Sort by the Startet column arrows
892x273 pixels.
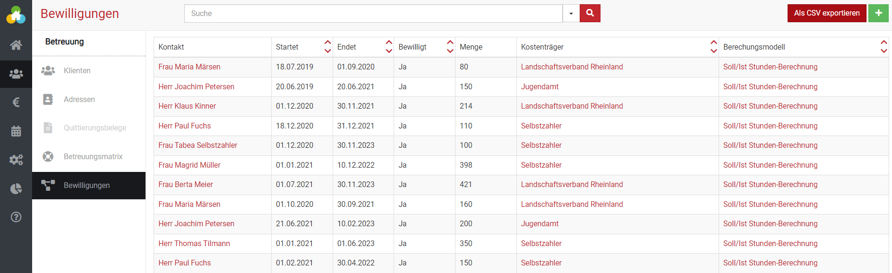tap(327, 47)
